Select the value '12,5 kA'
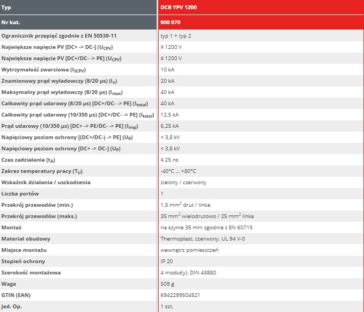This screenshot has height=312, width=364. pos(170,114)
